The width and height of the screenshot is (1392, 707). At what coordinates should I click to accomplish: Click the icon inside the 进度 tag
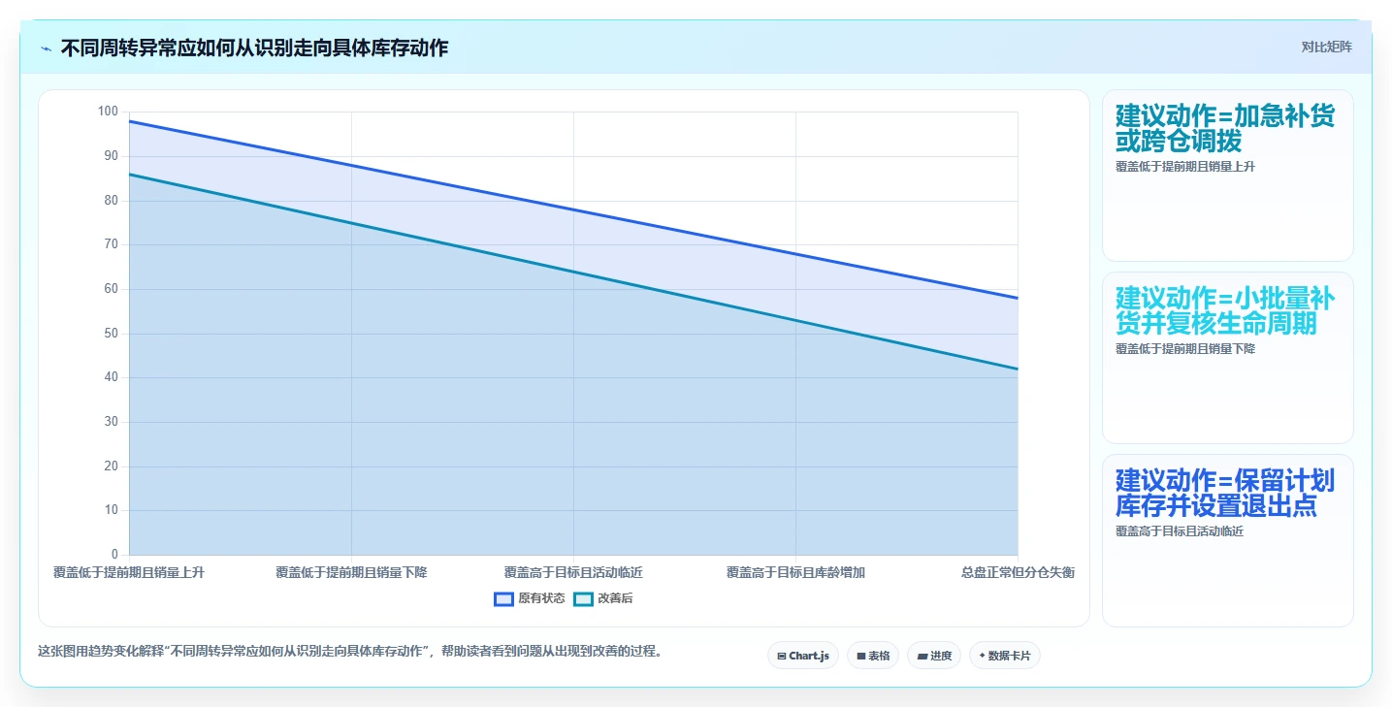(x=922, y=657)
